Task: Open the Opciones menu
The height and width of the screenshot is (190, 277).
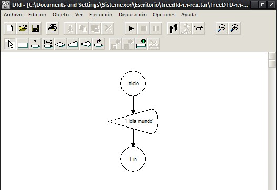Action: 164,15
